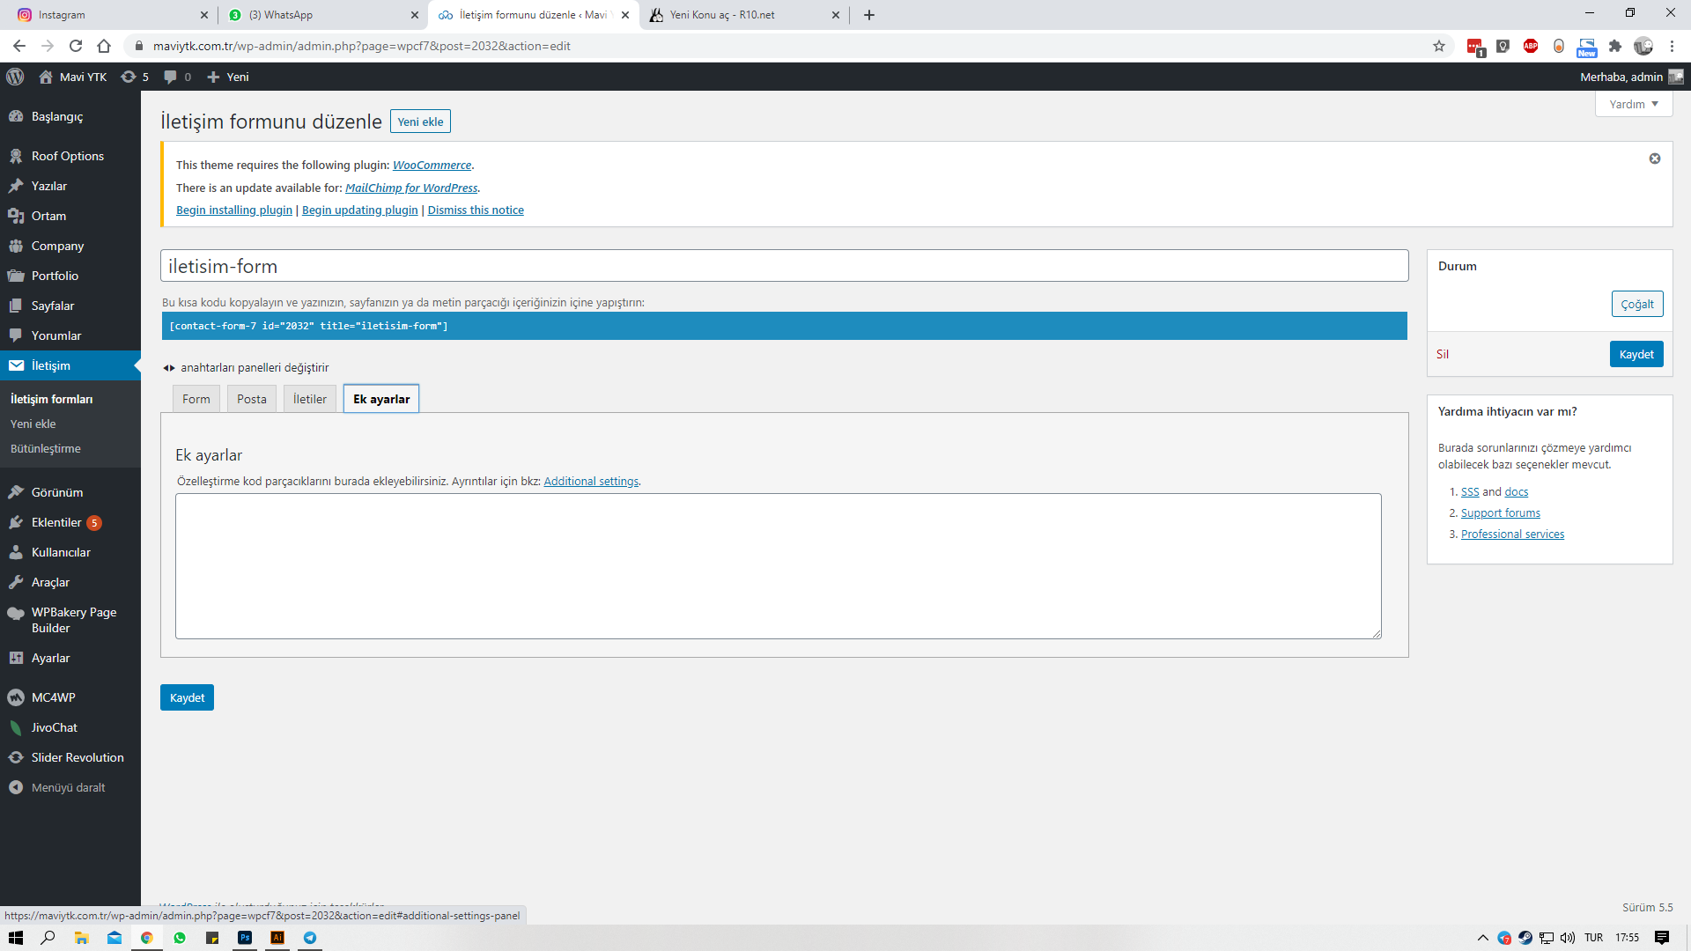Open MailChimp for WordPress link
Viewport: 1691px width, 951px height.
[x=411, y=188]
